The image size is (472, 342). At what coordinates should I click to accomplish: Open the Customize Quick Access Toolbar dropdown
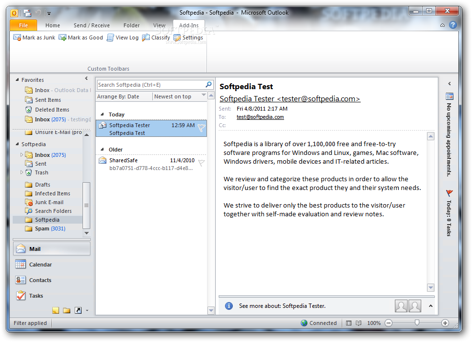[x=49, y=13]
